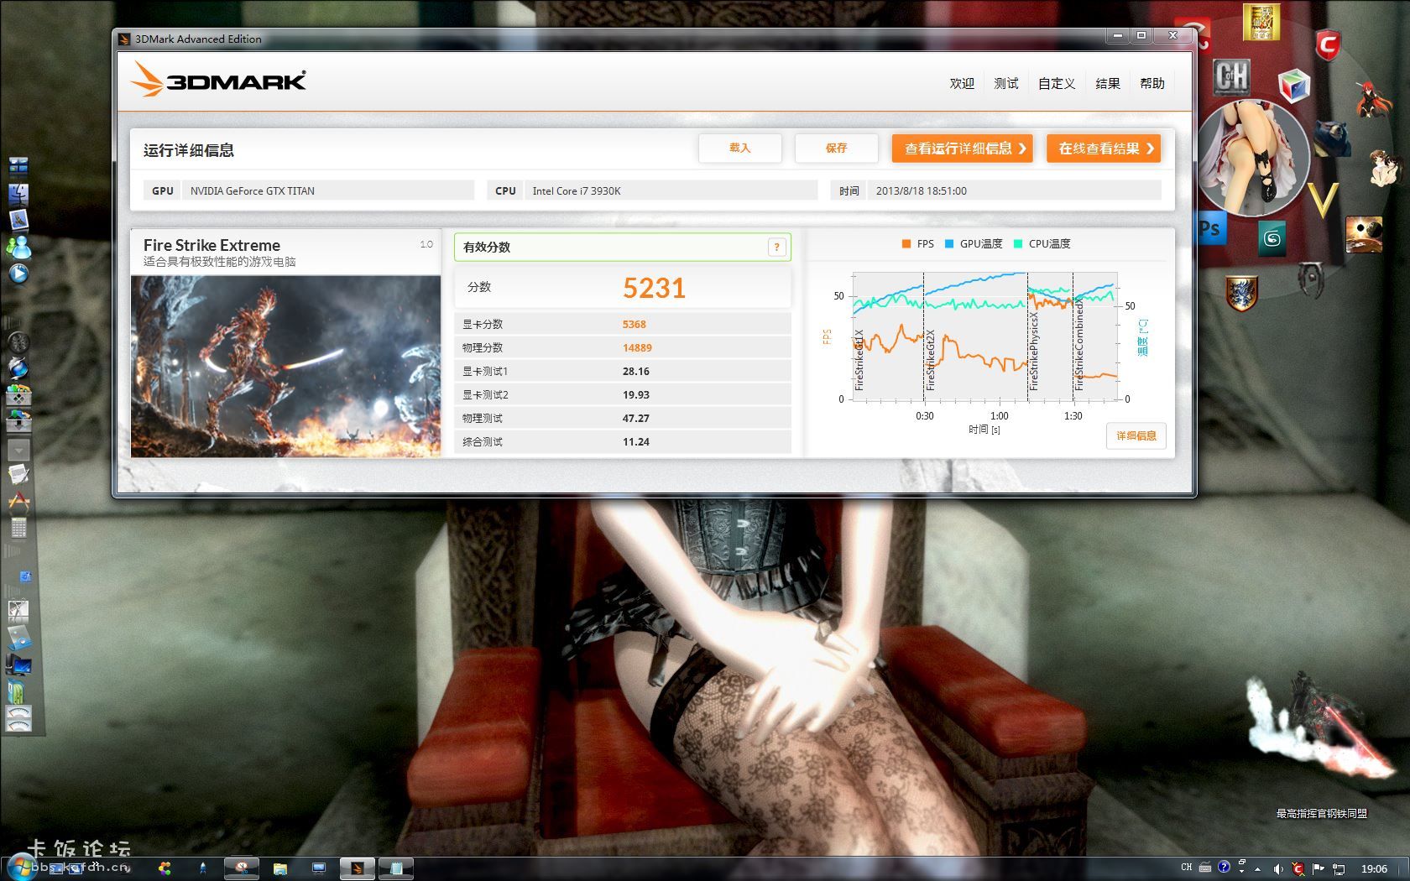Click the FireStrikeCombinedX marker in chart
The width and height of the screenshot is (1410, 881).
(1078, 345)
